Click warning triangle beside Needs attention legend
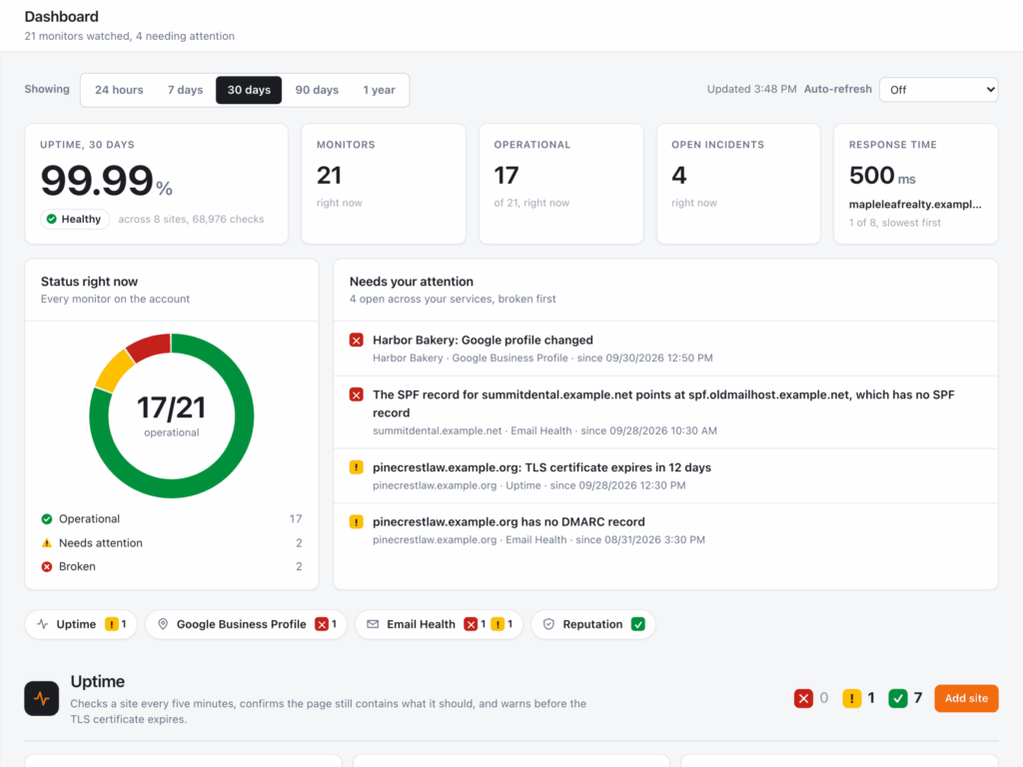The image size is (1023, 767). 46,542
